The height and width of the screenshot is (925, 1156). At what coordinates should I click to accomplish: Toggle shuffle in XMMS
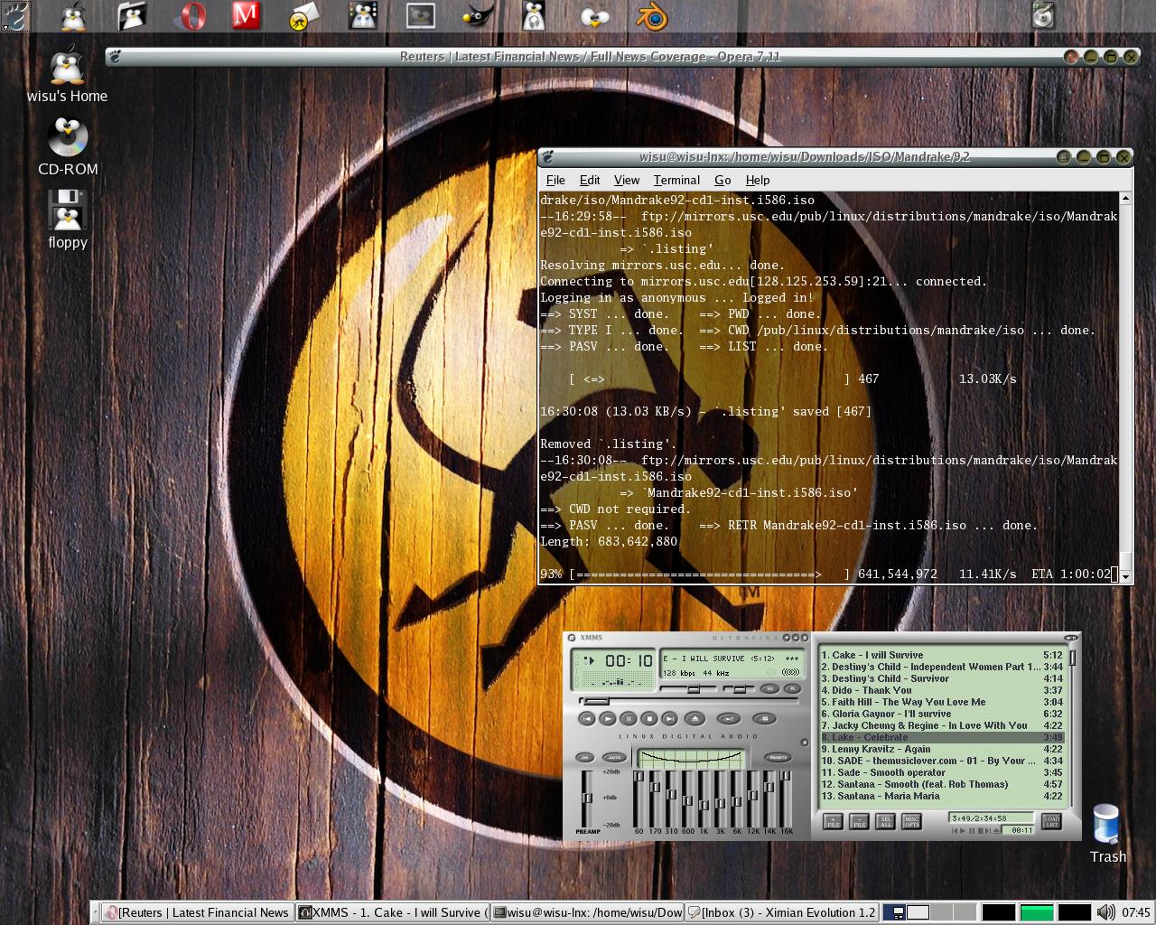(729, 718)
